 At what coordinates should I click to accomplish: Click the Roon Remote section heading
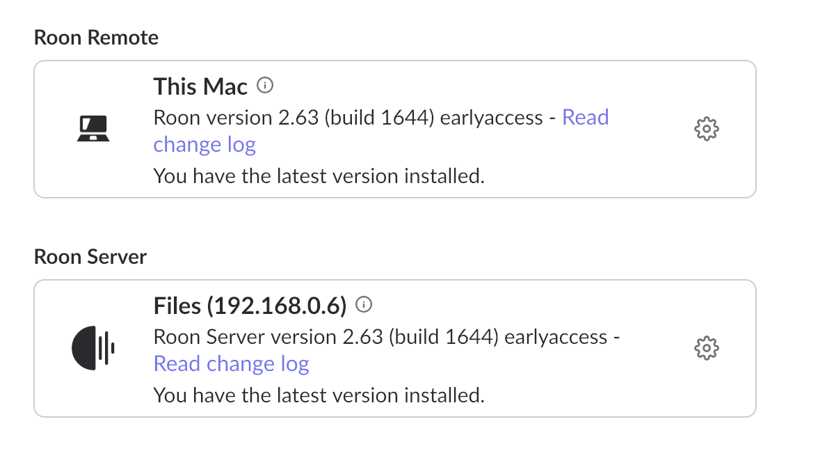click(96, 37)
